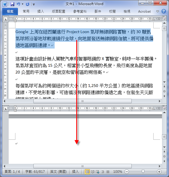The height and width of the screenshot is (177, 169).
Task: Click lower pane horizontal scroll left arrow
Action: point(4,166)
